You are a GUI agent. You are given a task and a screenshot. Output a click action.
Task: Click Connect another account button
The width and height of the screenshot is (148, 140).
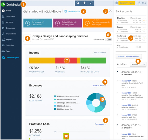129,56
